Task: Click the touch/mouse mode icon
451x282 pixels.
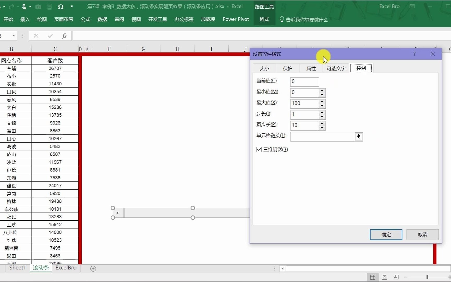Action: pos(24,7)
